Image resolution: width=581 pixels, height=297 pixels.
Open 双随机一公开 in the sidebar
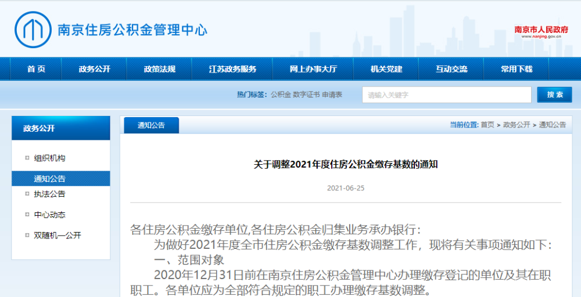click(58, 236)
